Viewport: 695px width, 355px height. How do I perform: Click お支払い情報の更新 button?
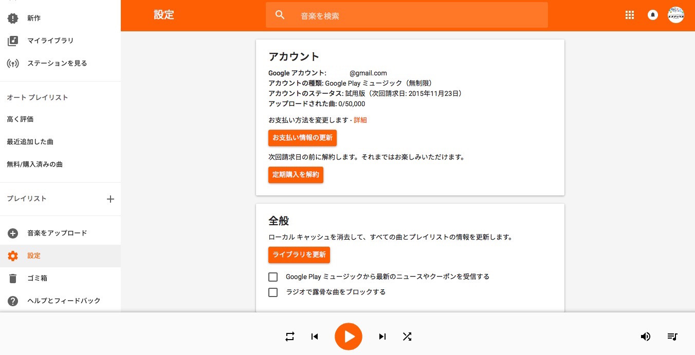click(x=302, y=138)
